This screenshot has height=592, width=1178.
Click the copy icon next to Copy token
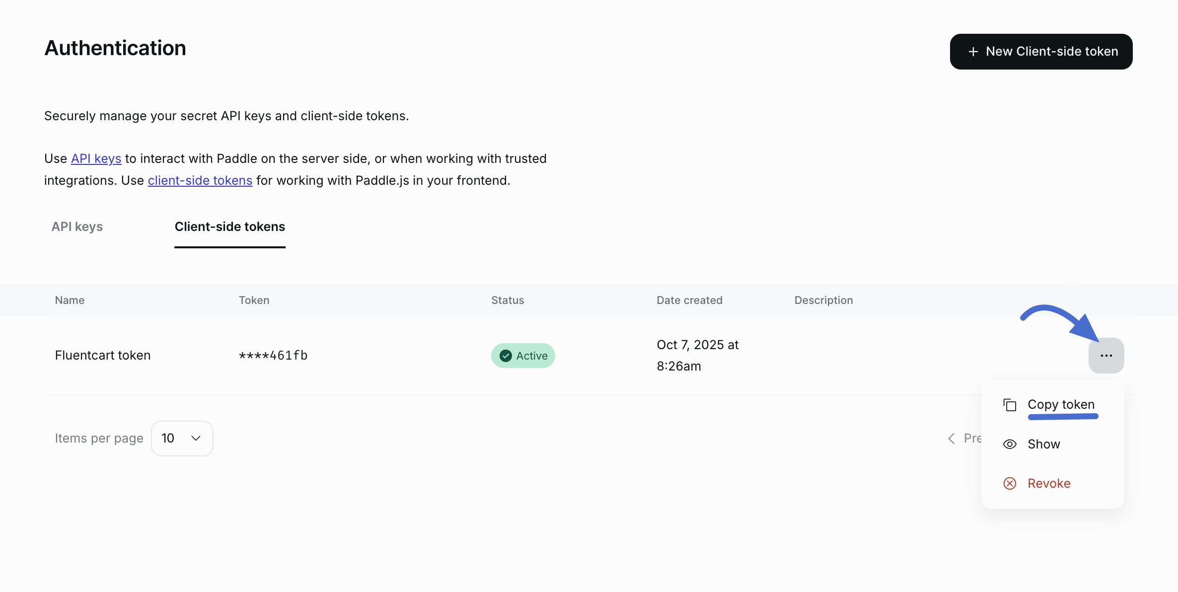tap(1010, 405)
